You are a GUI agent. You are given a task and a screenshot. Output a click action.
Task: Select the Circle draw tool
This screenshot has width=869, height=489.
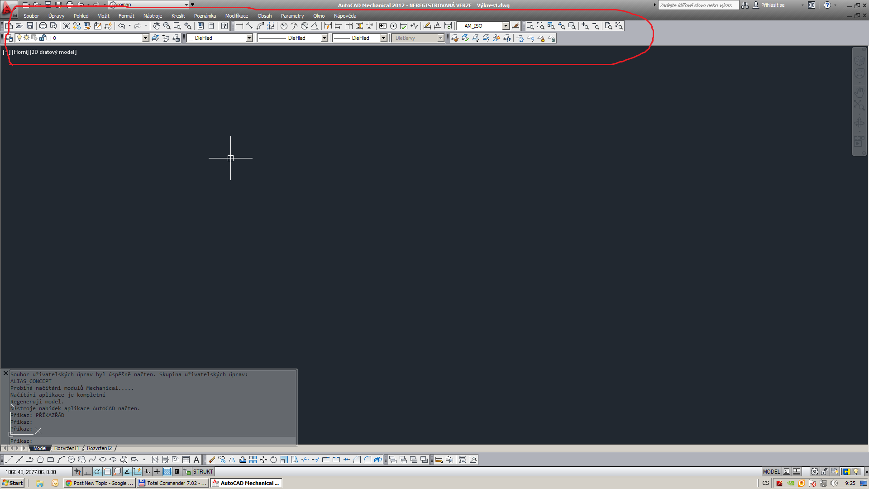(72, 460)
